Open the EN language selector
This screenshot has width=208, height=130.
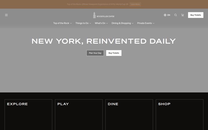click(167, 15)
